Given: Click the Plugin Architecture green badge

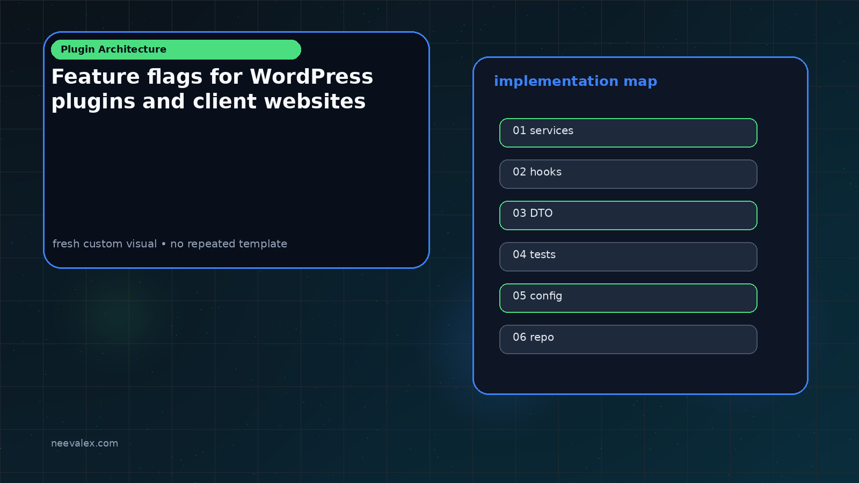Looking at the screenshot, I should tap(176, 49).
